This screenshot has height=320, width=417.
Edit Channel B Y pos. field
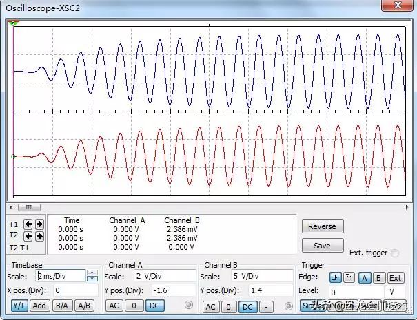click(x=271, y=290)
